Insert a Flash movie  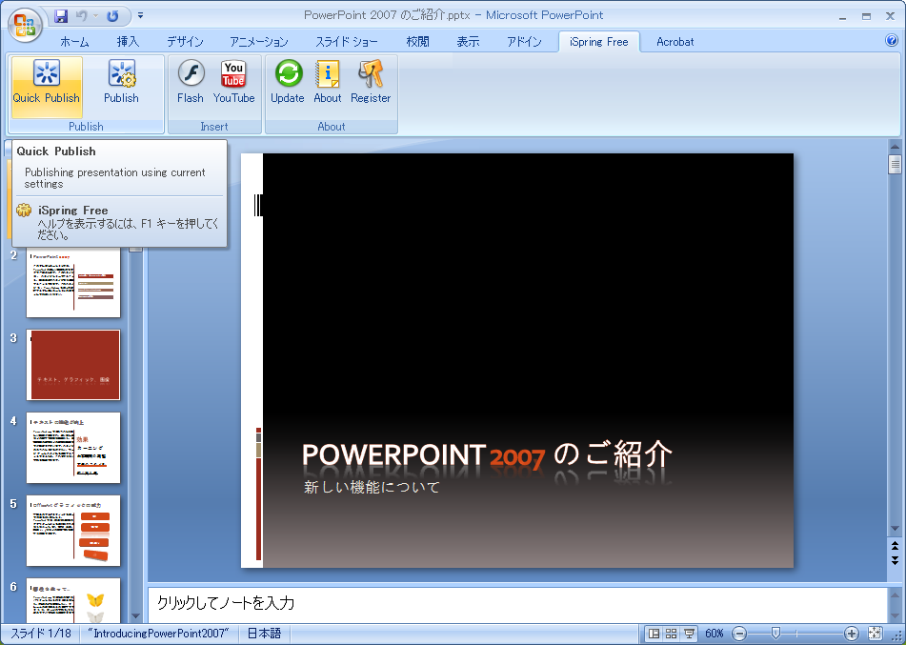click(191, 82)
